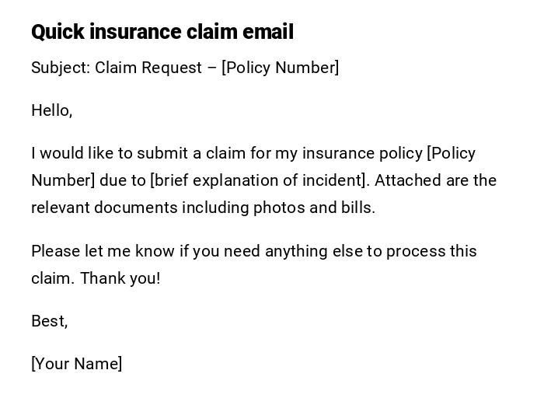
Task: Click the word "Attached" in the first paragraph
Action: tap(408, 180)
